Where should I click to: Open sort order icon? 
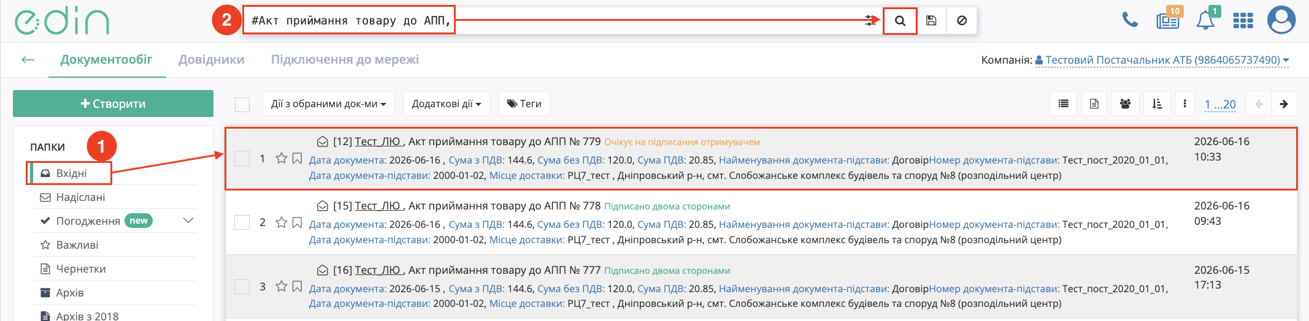[1157, 104]
